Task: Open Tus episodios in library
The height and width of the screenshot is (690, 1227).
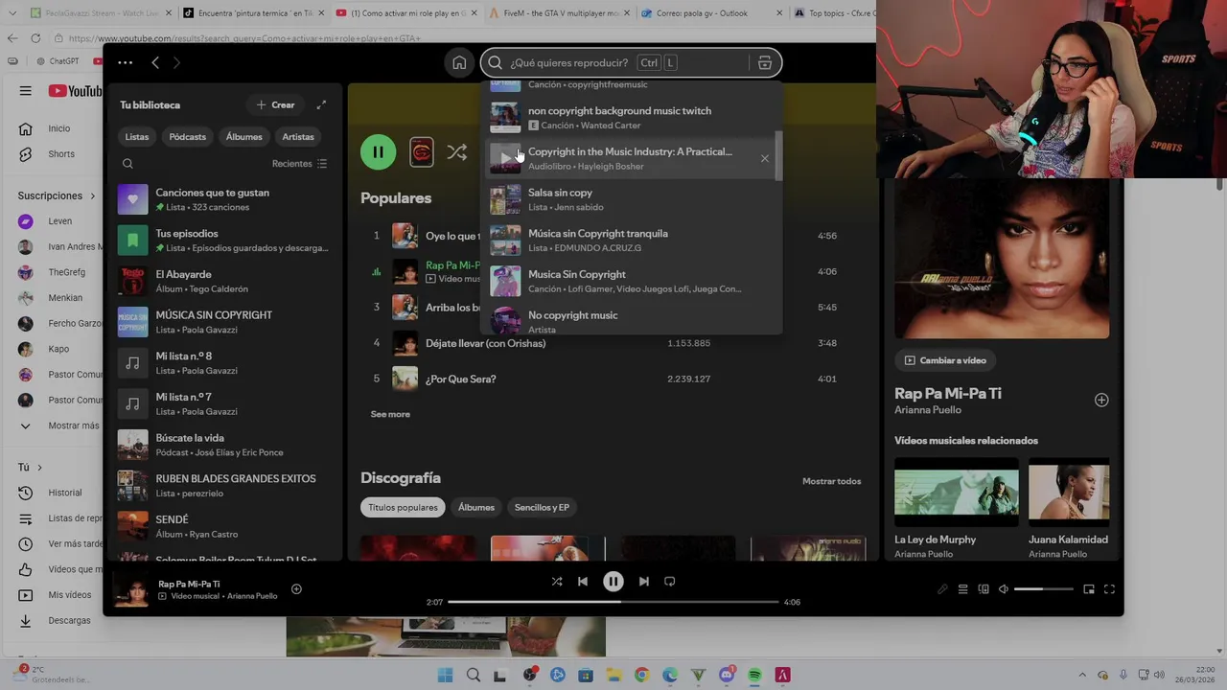Action: 223,241
